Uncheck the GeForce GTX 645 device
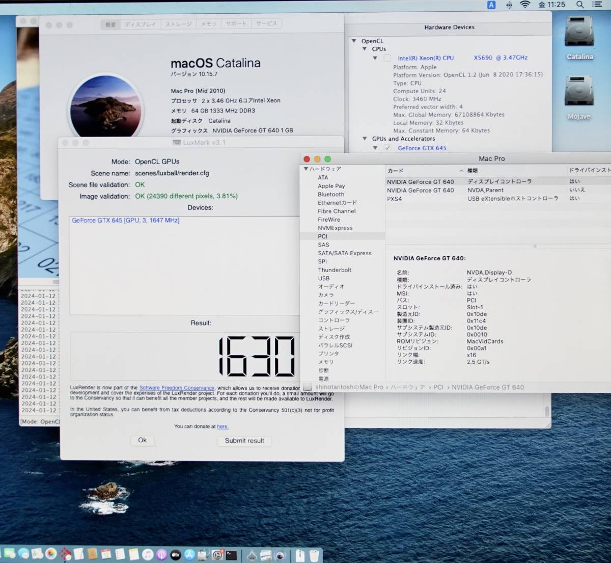Screen dimensions: 611x563 point(387,148)
